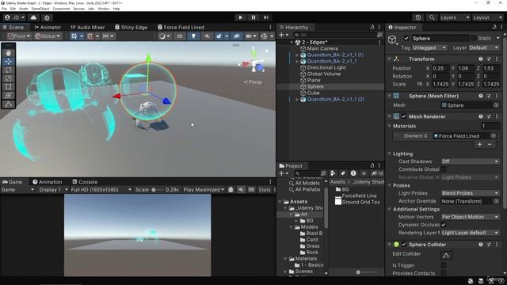Select Cube in Hierarchy

click(313, 93)
